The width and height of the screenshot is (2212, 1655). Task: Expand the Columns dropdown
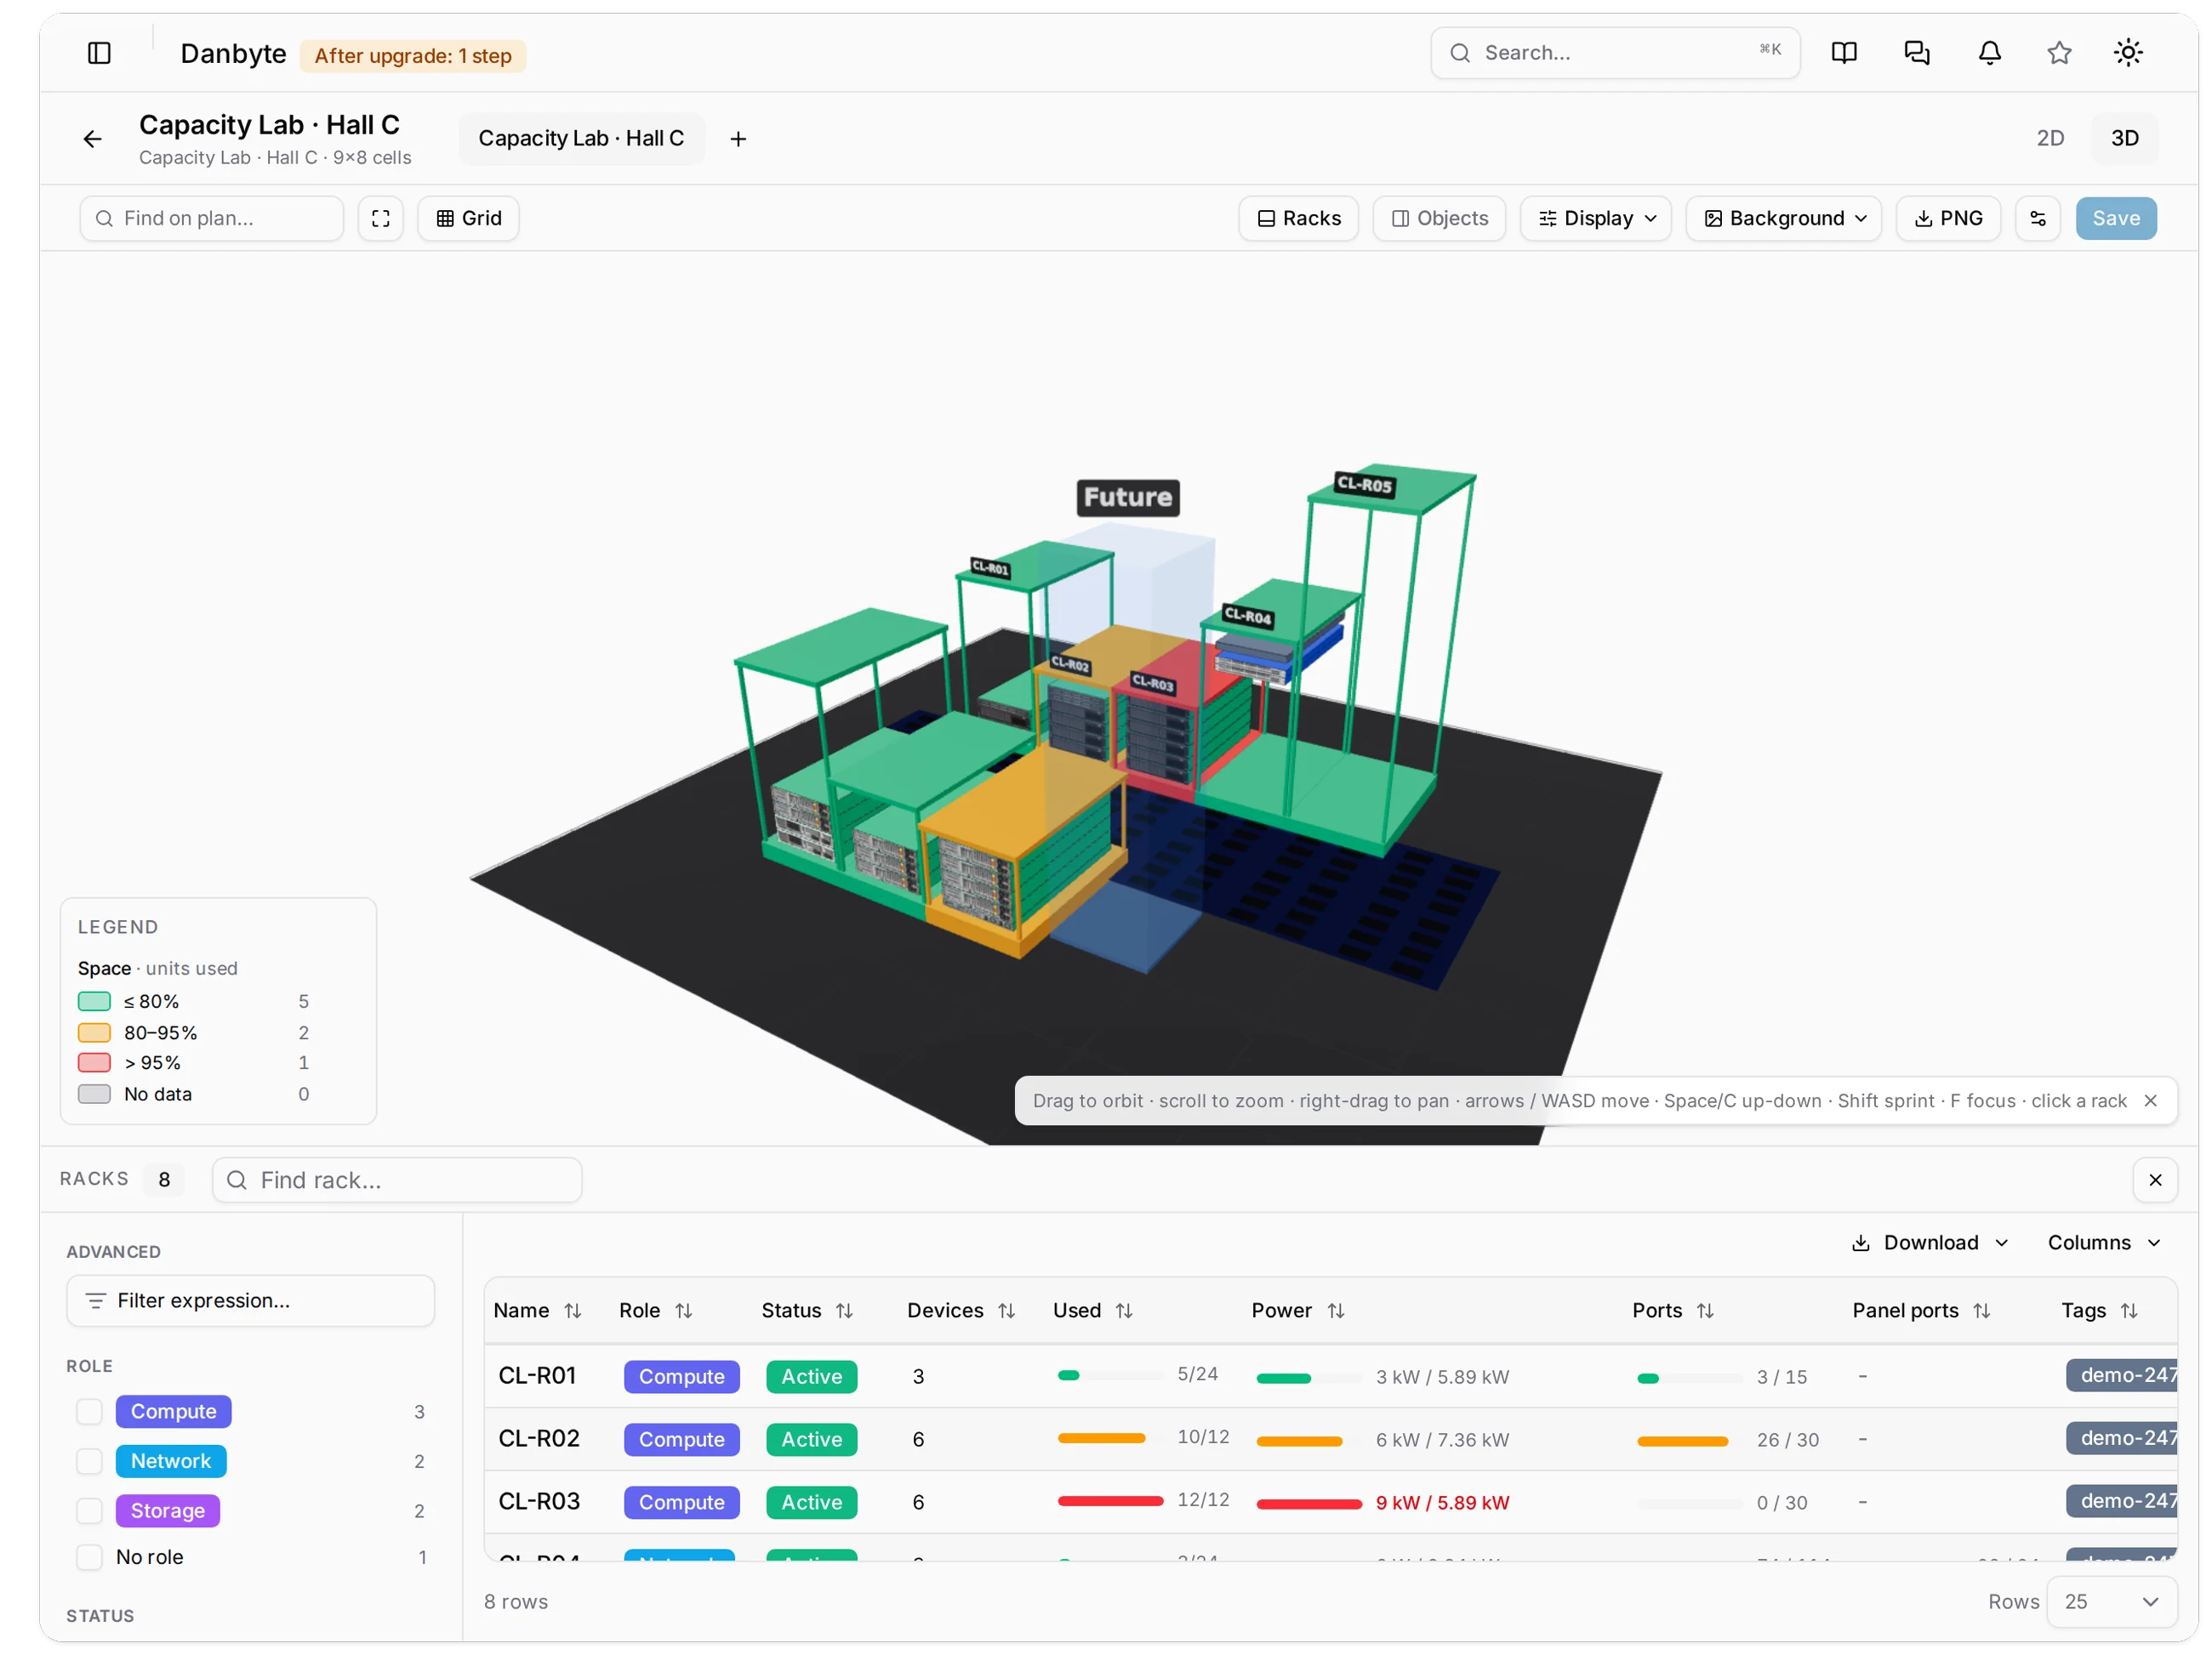2103,1243
